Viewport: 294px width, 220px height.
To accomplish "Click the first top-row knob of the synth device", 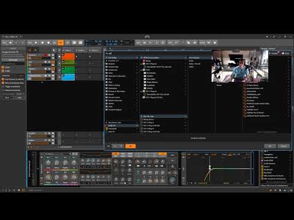I will [48, 163].
